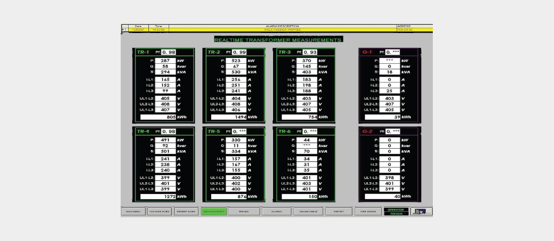This screenshot has width=554, height=241.
Task: Click TR-2 I-L1 current value 256
Action: click(236, 80)
